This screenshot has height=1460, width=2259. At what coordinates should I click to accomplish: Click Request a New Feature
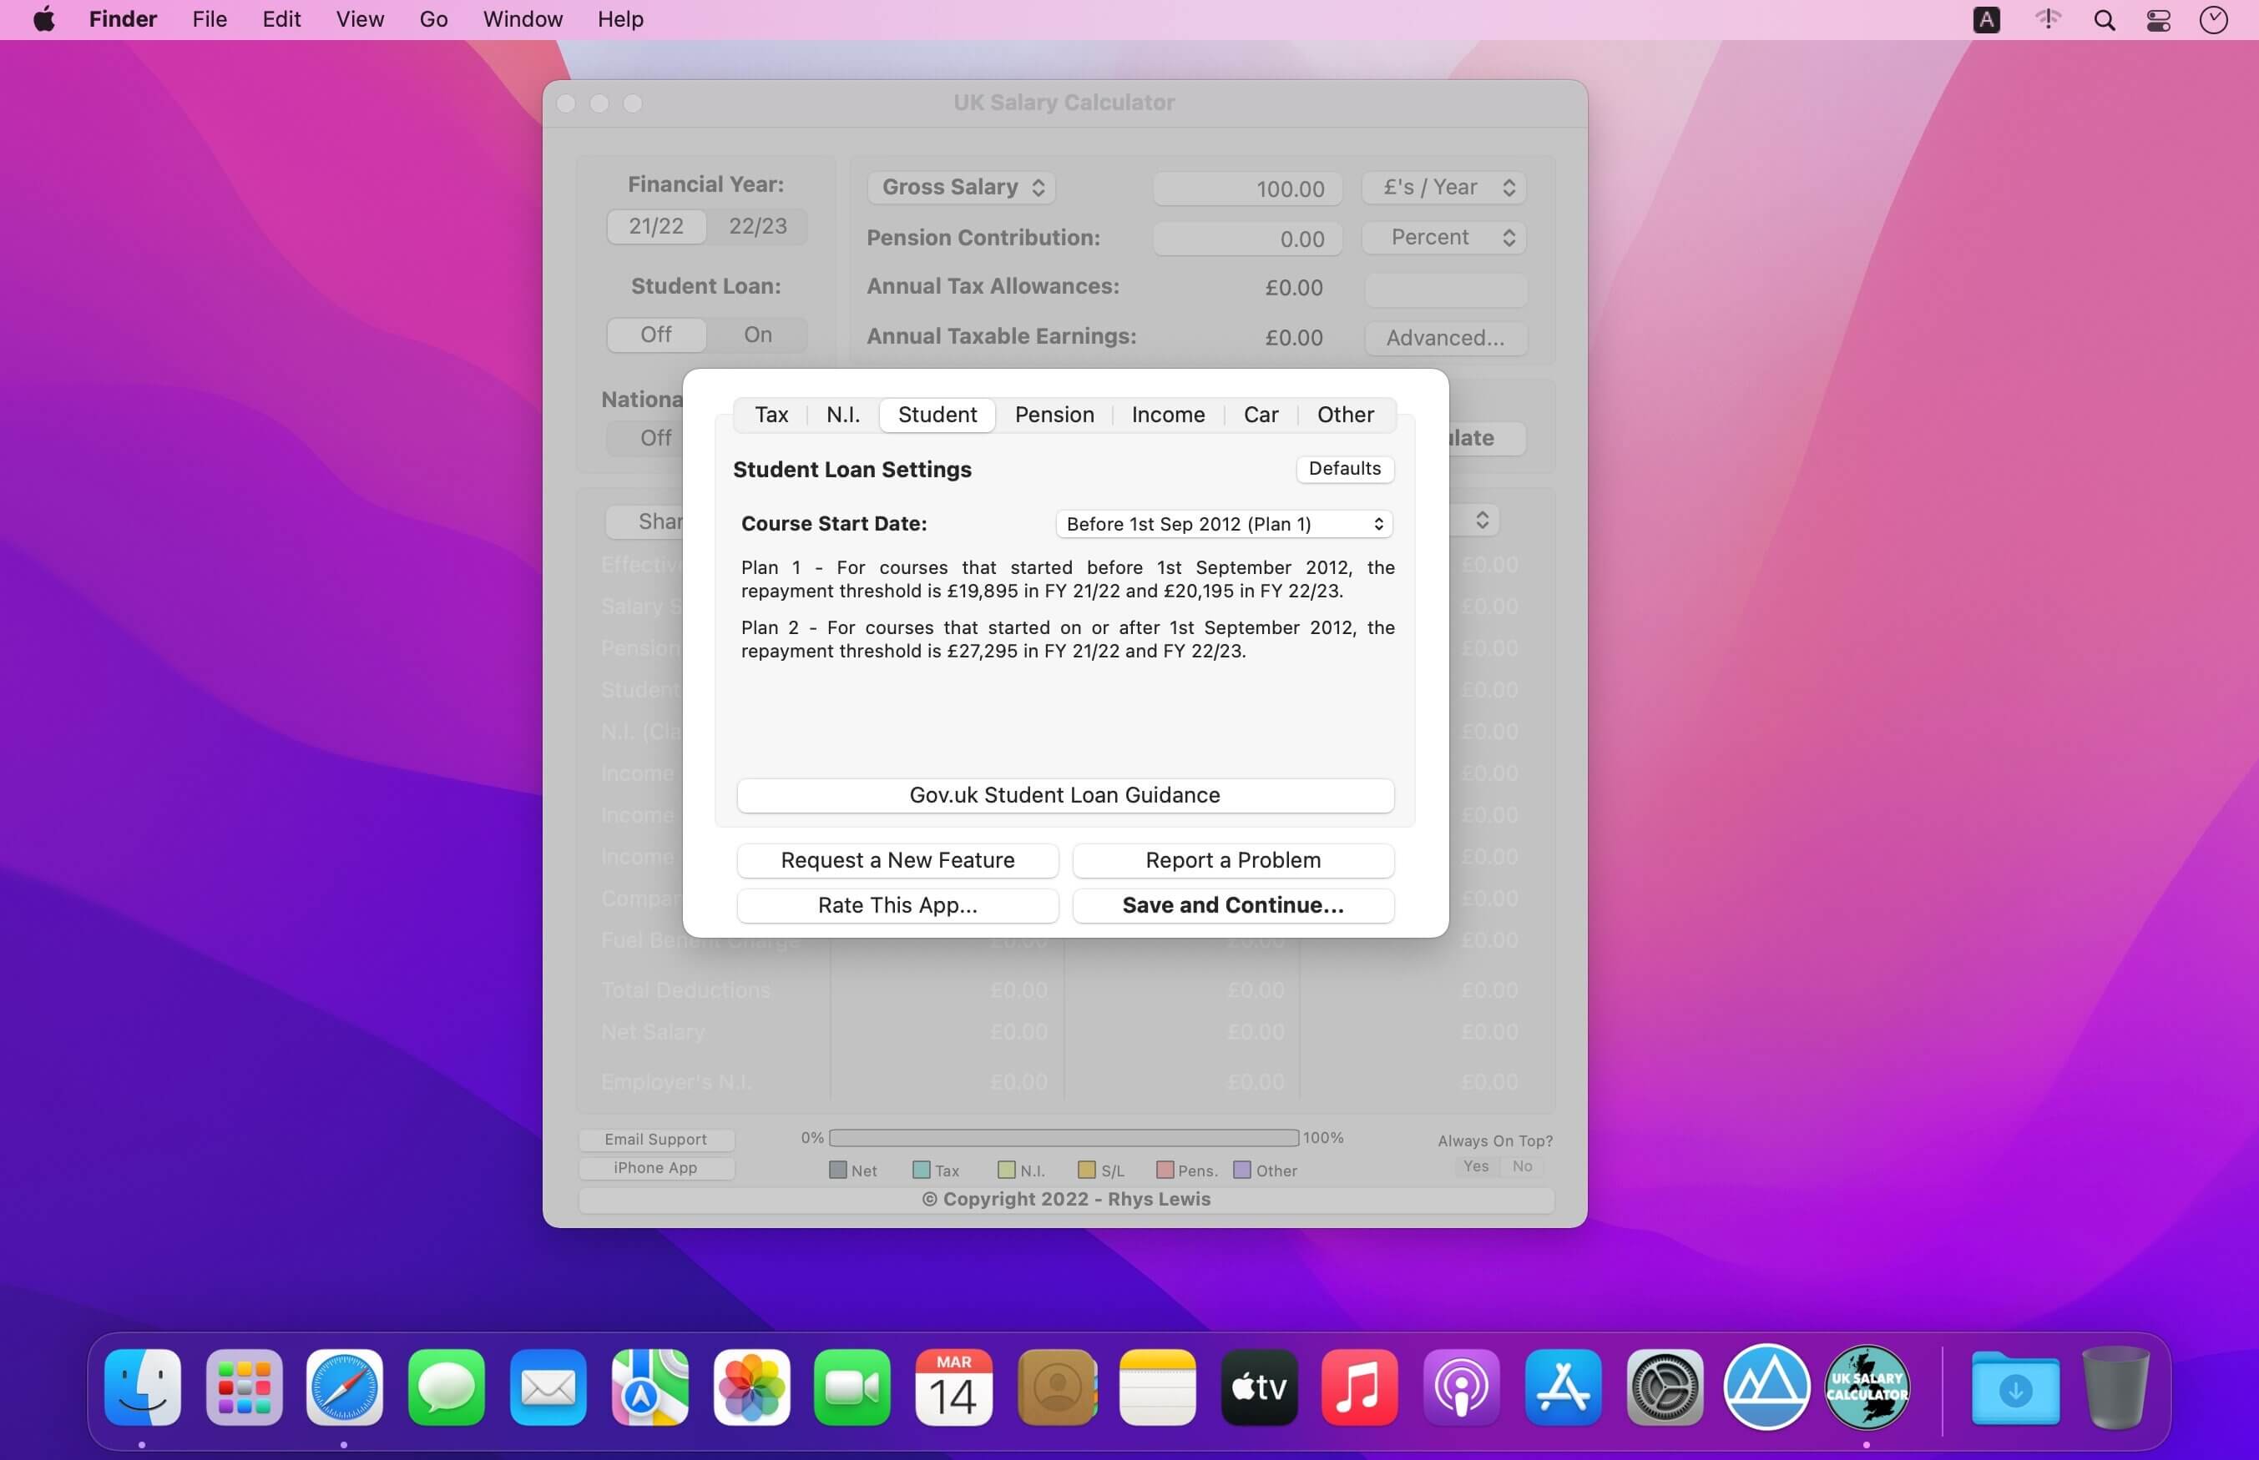[897, 861]
